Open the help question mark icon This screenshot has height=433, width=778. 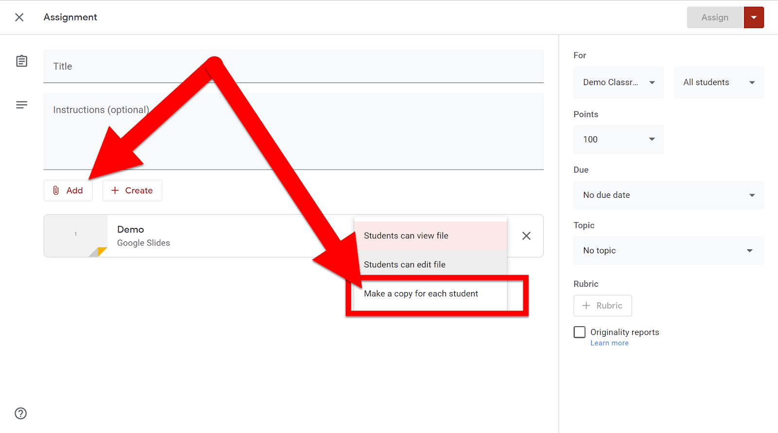(x=21, y=414)
